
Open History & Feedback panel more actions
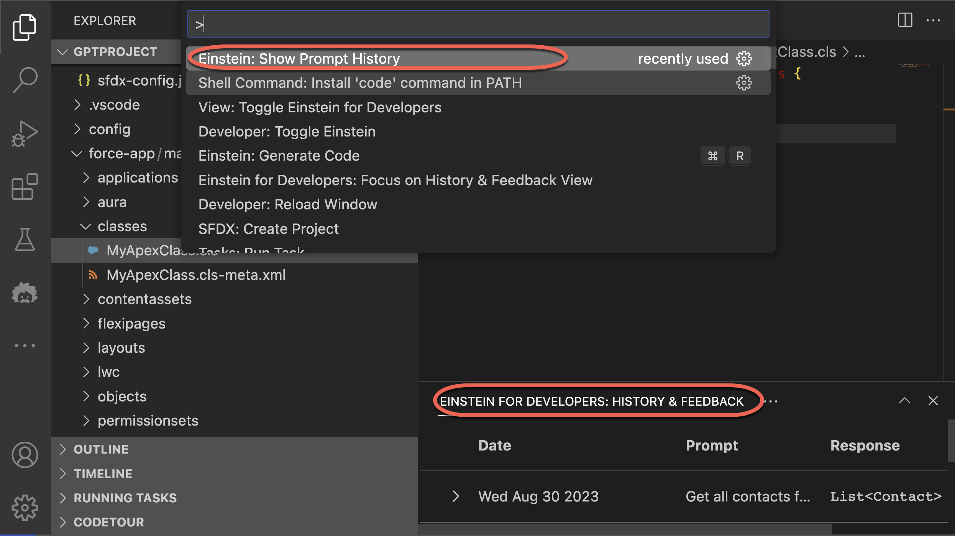tap(770, 401)
